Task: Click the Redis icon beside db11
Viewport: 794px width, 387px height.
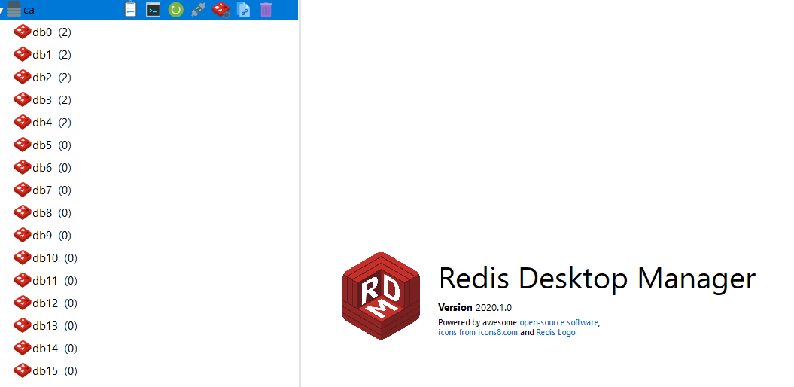Action: 23,280
